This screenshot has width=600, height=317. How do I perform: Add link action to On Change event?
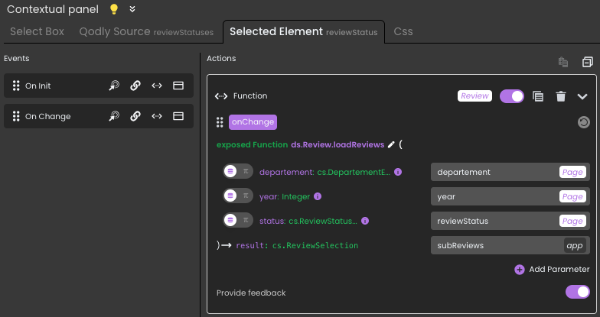[x=135, y=116]
